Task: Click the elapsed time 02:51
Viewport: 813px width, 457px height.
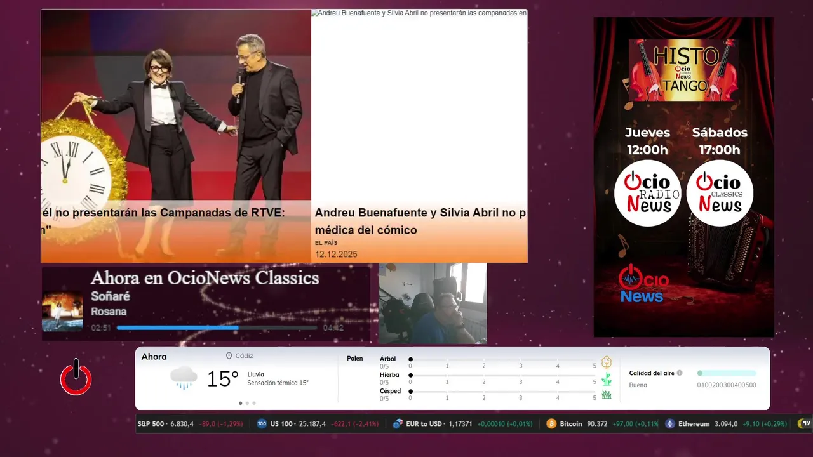Action: [x=101, y=328]
